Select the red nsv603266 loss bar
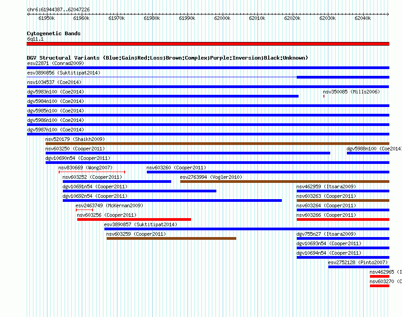 [343, 219]
